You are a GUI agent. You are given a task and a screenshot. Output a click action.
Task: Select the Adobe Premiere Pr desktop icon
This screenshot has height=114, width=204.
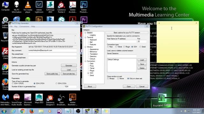click(x=84, y=20)
